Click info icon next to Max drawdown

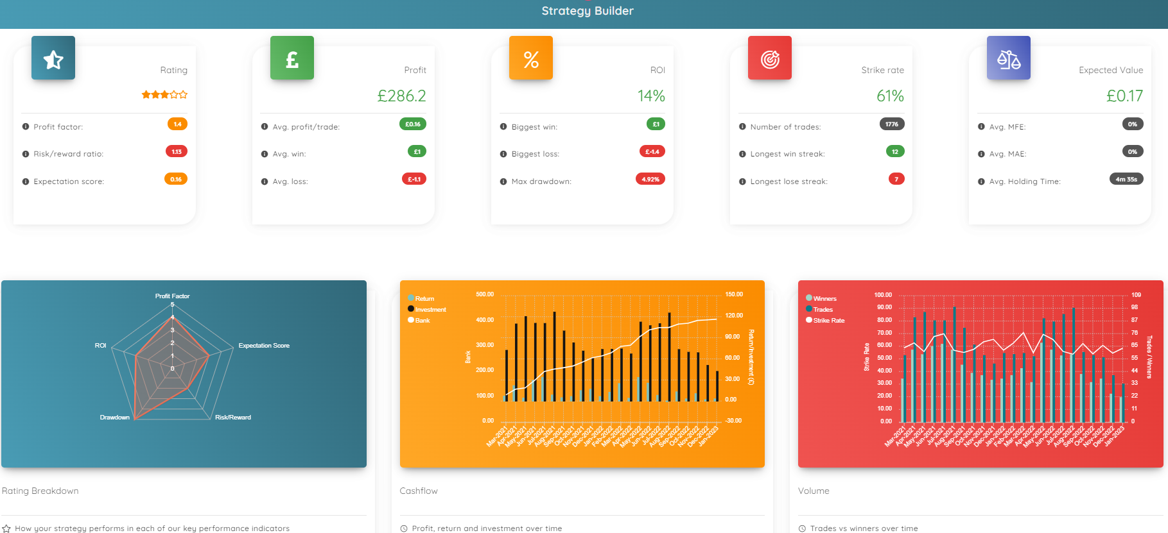point(503,182)
